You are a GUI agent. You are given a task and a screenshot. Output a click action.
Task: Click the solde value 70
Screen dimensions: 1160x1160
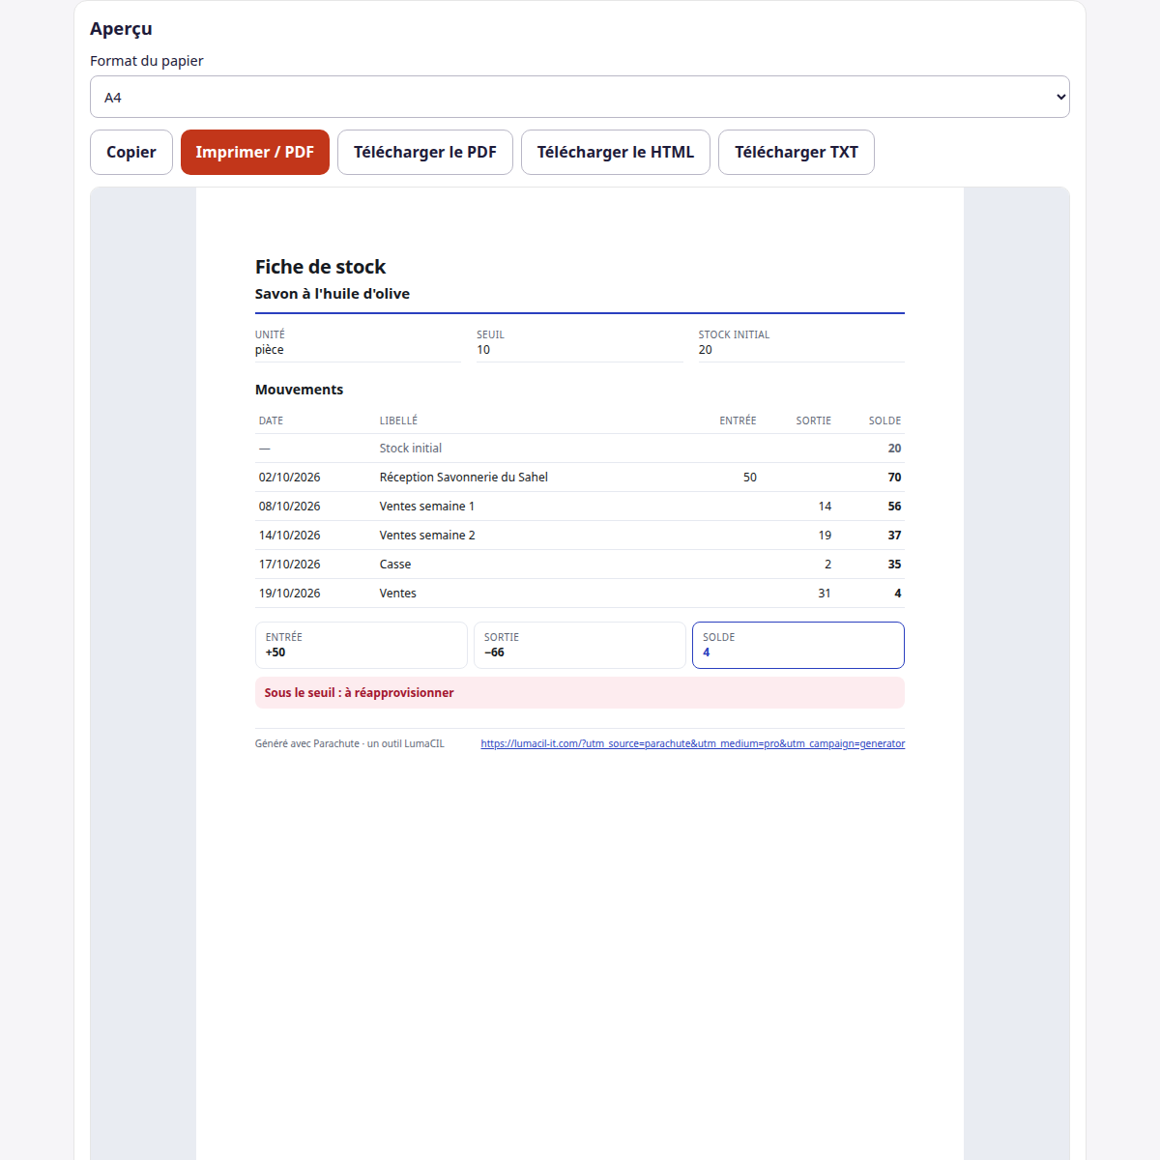[894, 477]
